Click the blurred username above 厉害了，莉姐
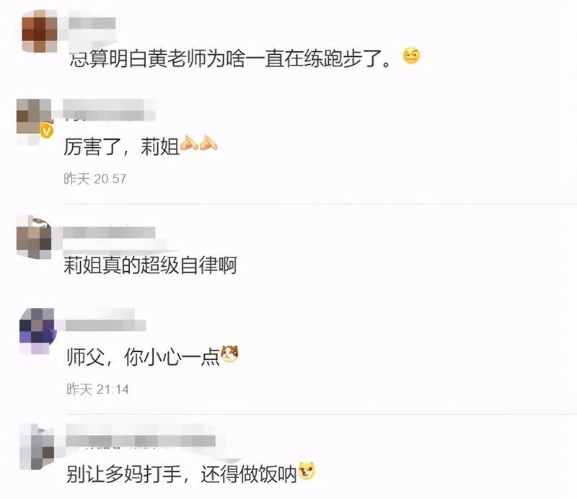The width and height of the screenshot is (577, 499). point(109,110)
